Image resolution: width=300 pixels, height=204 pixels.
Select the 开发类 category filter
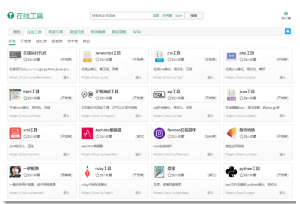tap(26, 41)
